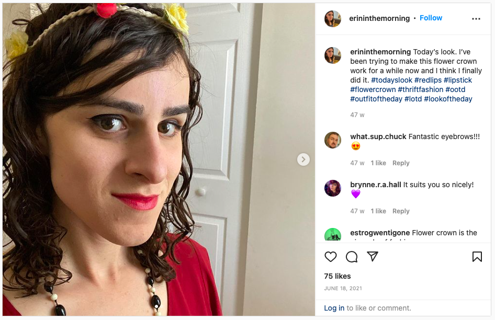Screen dimensions: 495x320
Task: Reply to brynne.r.a.hall's comment
Action: 401,211
